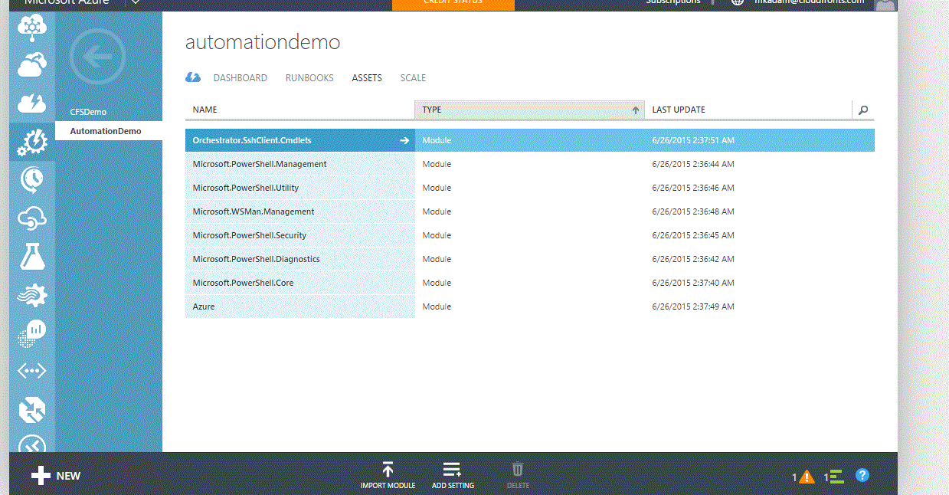The width and height of the screenshot is (949, 495).
Task: Open the Scheduler clock sidebar icon
Action: pyautogui.click(x=32, y=180)
